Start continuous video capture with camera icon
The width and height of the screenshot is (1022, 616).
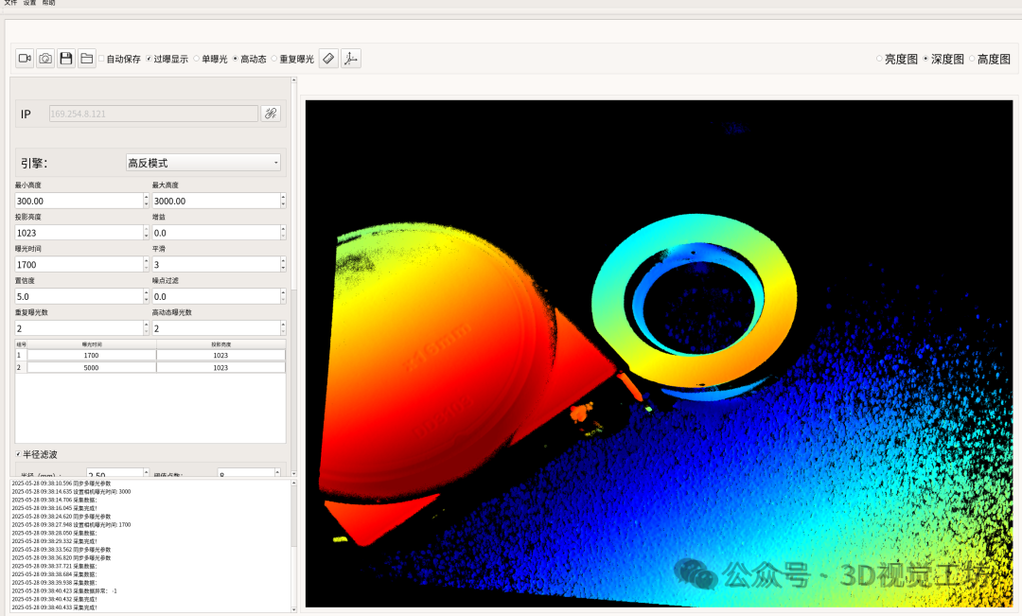pyautogui.click(x=25, y=59)
